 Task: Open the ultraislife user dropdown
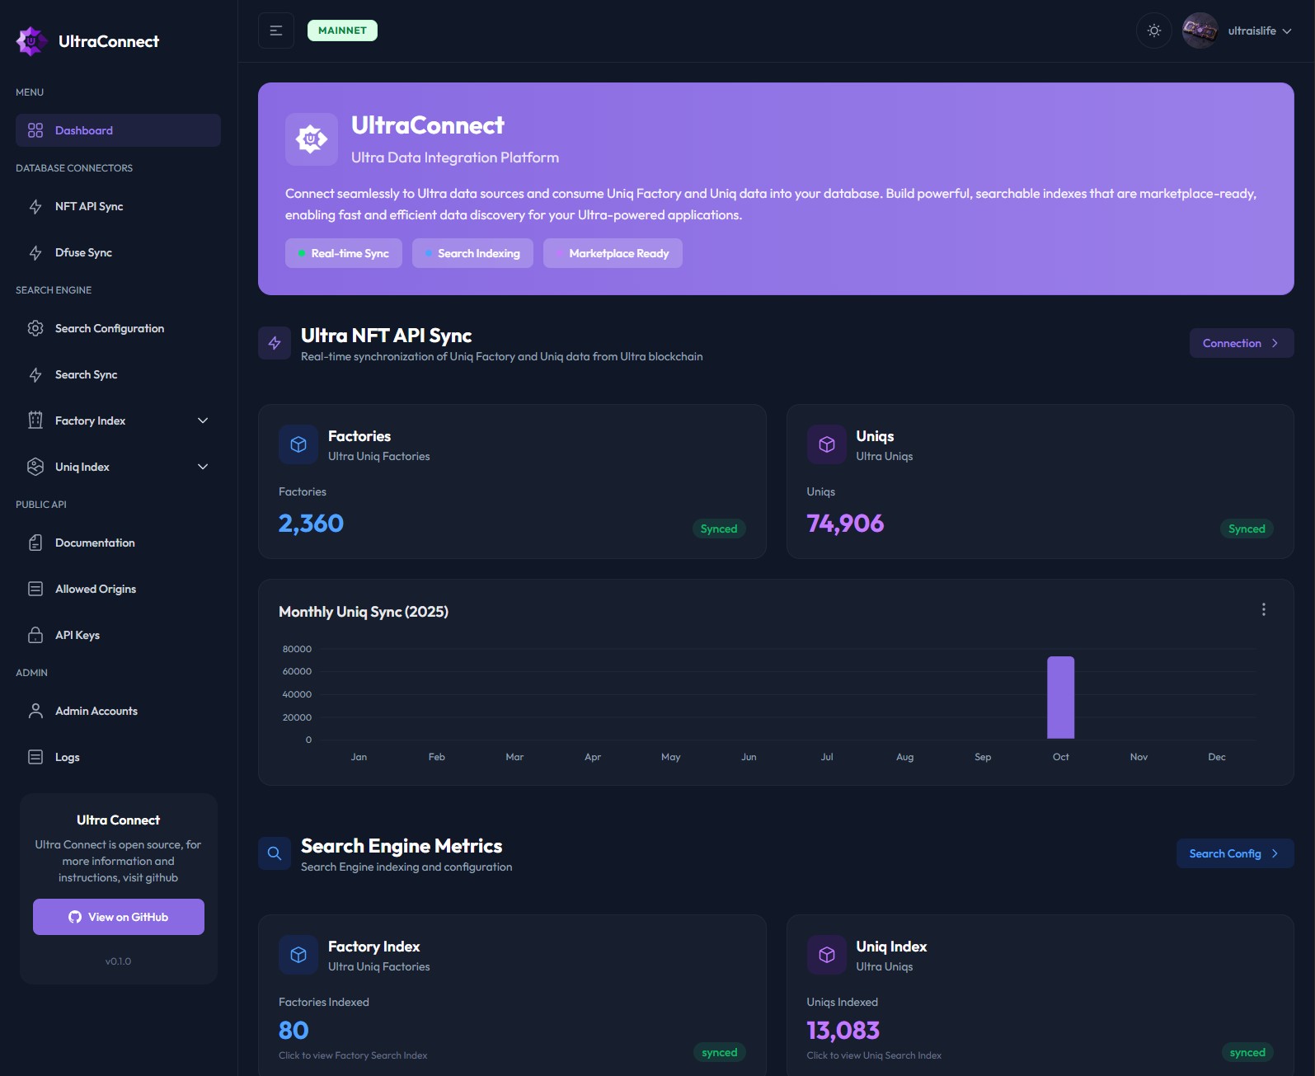1238,31
